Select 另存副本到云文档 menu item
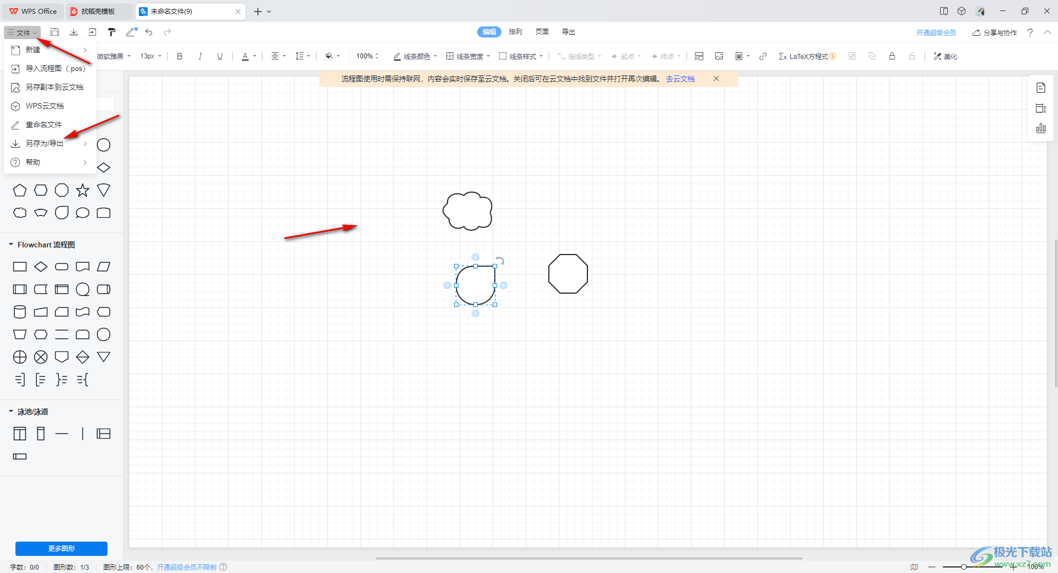Viewport: 1058px width, 573px height. [50, 87]
